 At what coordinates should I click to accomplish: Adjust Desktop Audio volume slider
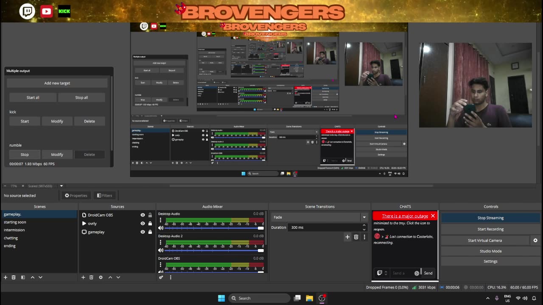click(x=215, y=228)
